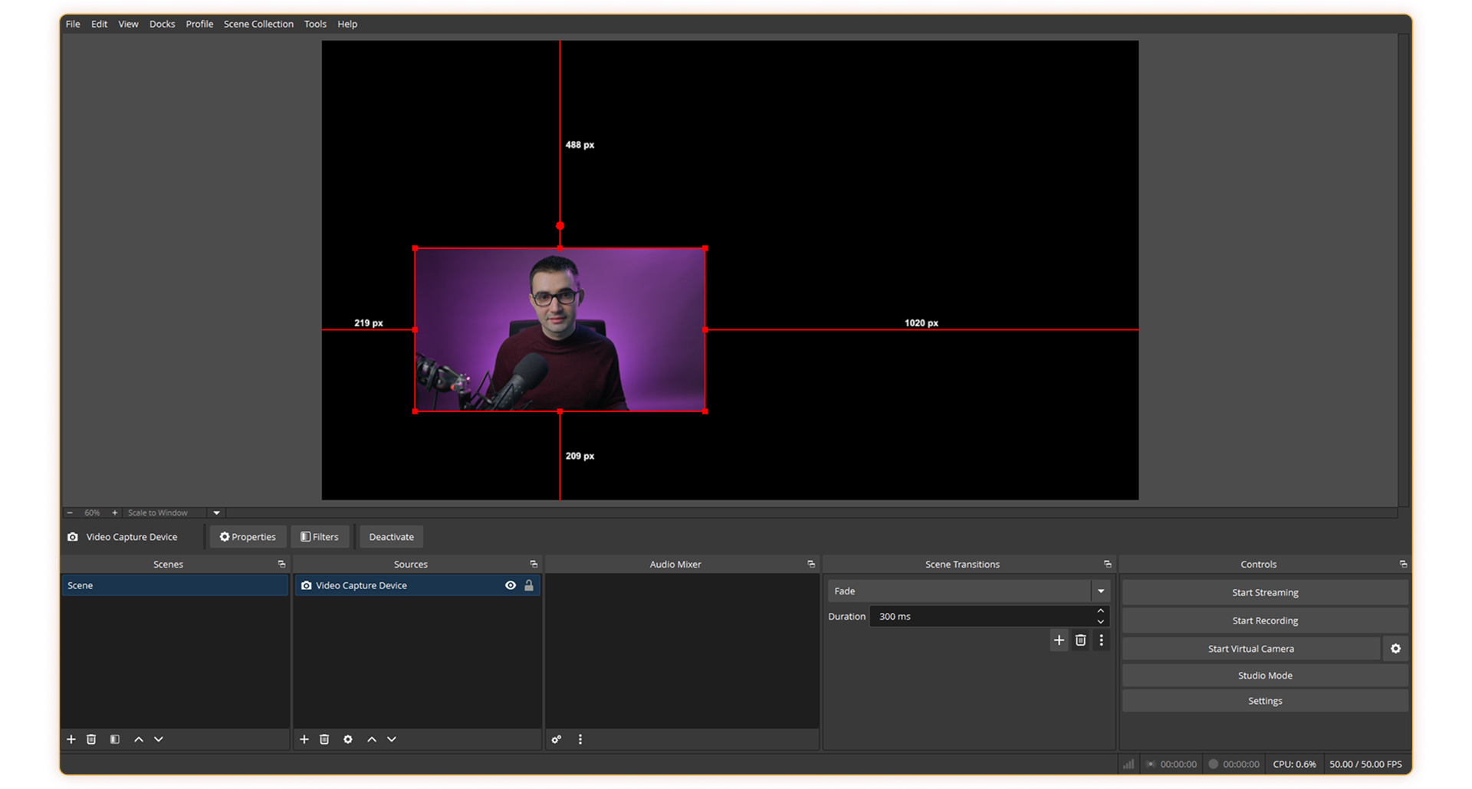Toggle Studio Mode
This screenshot has width=1472, height=789.
(x=1264, y=676)
